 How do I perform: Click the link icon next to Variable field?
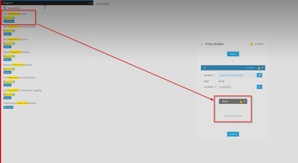(259, 75)
